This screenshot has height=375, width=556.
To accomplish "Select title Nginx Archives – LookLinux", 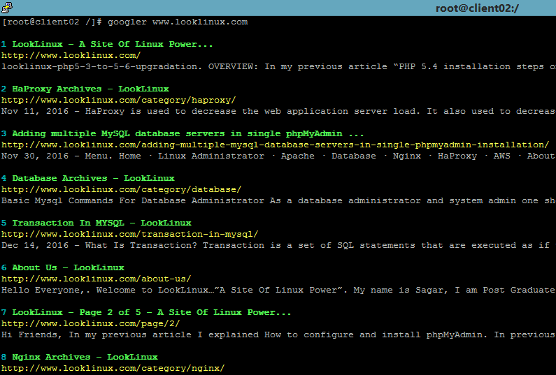I will point(85,357).
